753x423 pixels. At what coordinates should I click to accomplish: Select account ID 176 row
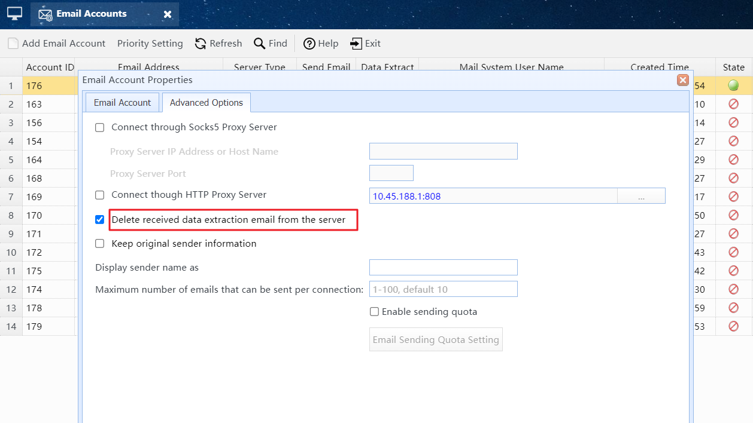click(x=50, y=85)
